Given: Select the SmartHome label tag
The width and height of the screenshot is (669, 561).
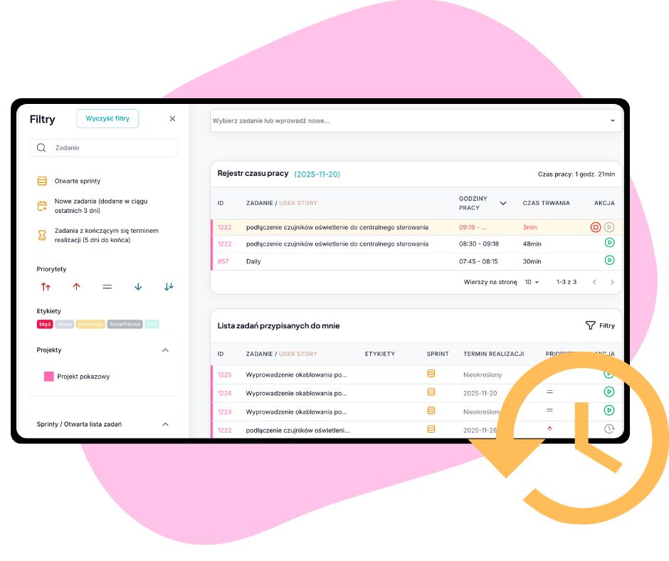Looking at the screenshot, I should [x=125, y=324].
